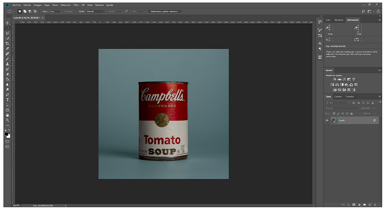
Task: Select the Paint Bucket tool
Action: click(x=8, y=79)
